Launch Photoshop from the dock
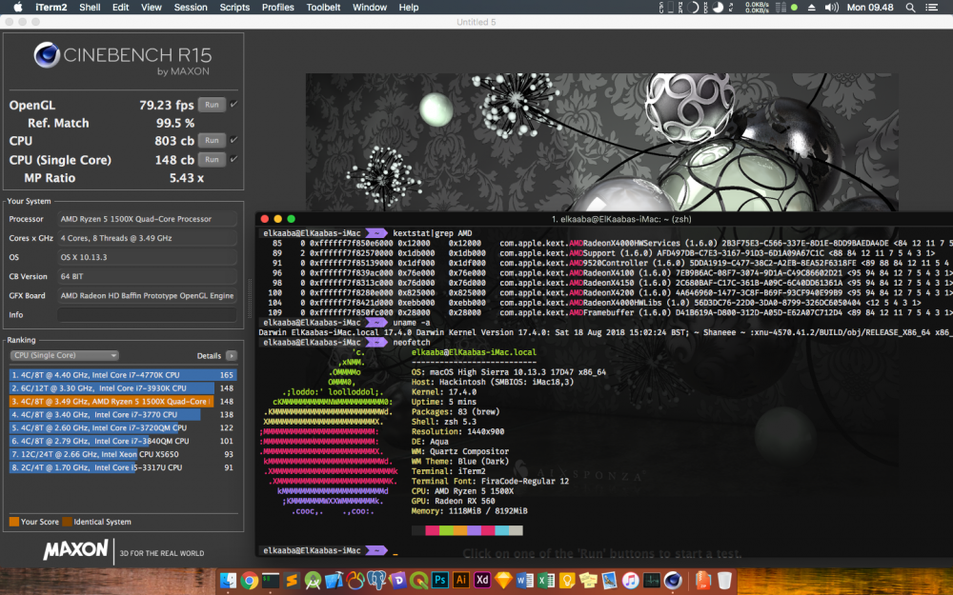 click(439, 581)
